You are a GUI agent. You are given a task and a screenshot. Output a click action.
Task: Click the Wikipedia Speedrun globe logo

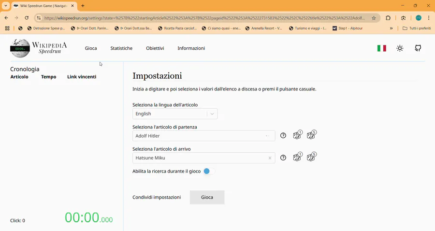[20, 48]
